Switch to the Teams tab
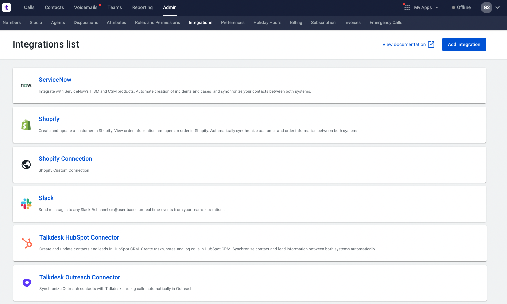The height and width of the screenshot is (304, 507). (x=115, y=7)
